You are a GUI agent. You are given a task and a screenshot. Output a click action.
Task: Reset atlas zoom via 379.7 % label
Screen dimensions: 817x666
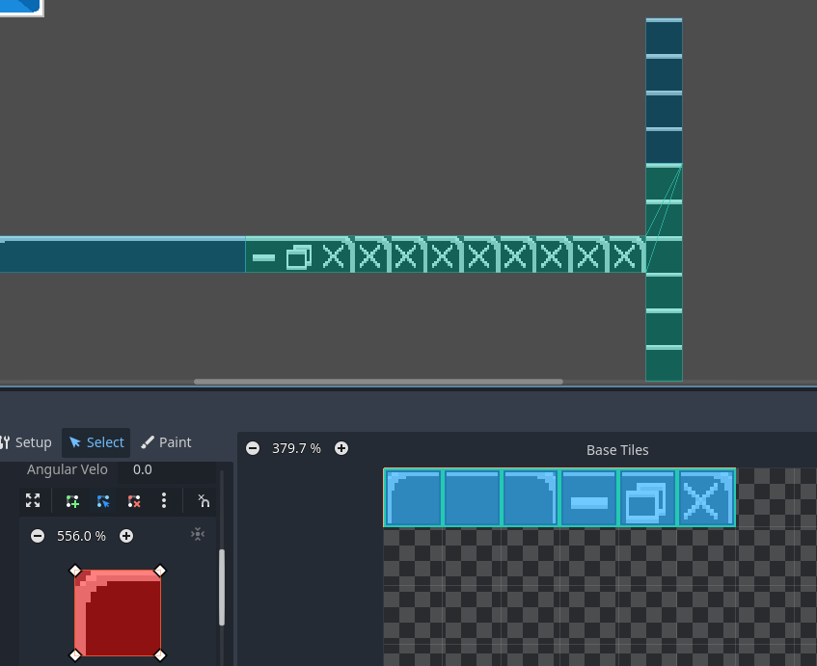click(x=296, y=448)
